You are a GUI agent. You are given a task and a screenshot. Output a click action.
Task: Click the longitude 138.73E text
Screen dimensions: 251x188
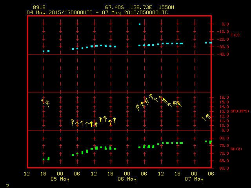[139, 7]
